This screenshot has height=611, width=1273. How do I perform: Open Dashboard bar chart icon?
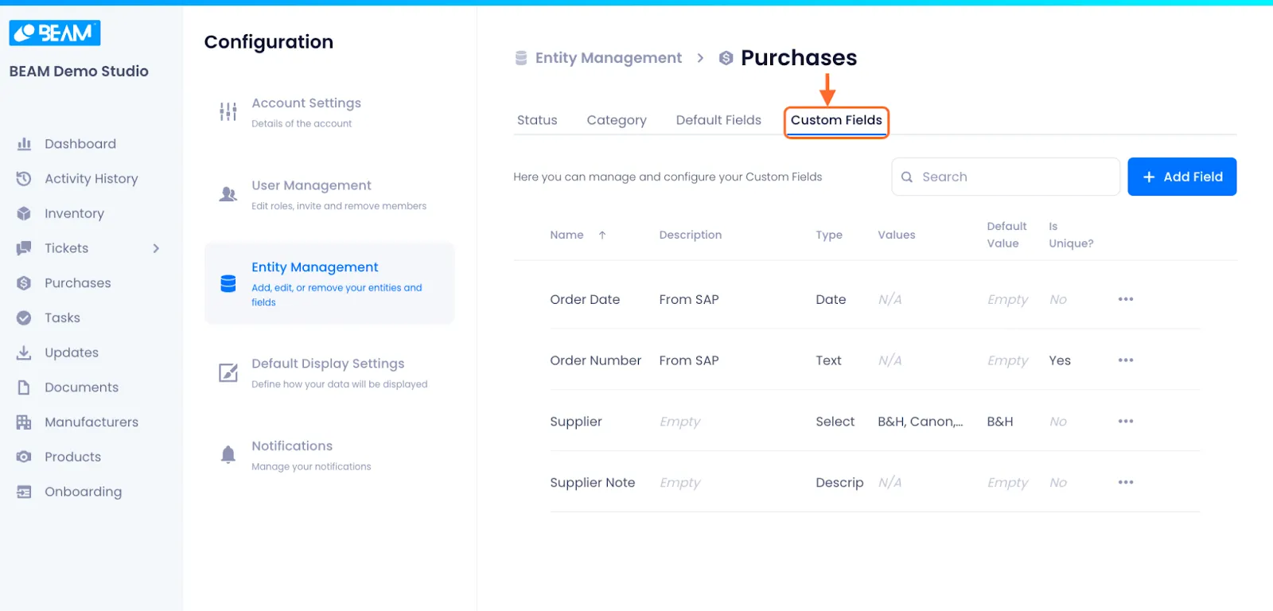[x=24, y=144]
